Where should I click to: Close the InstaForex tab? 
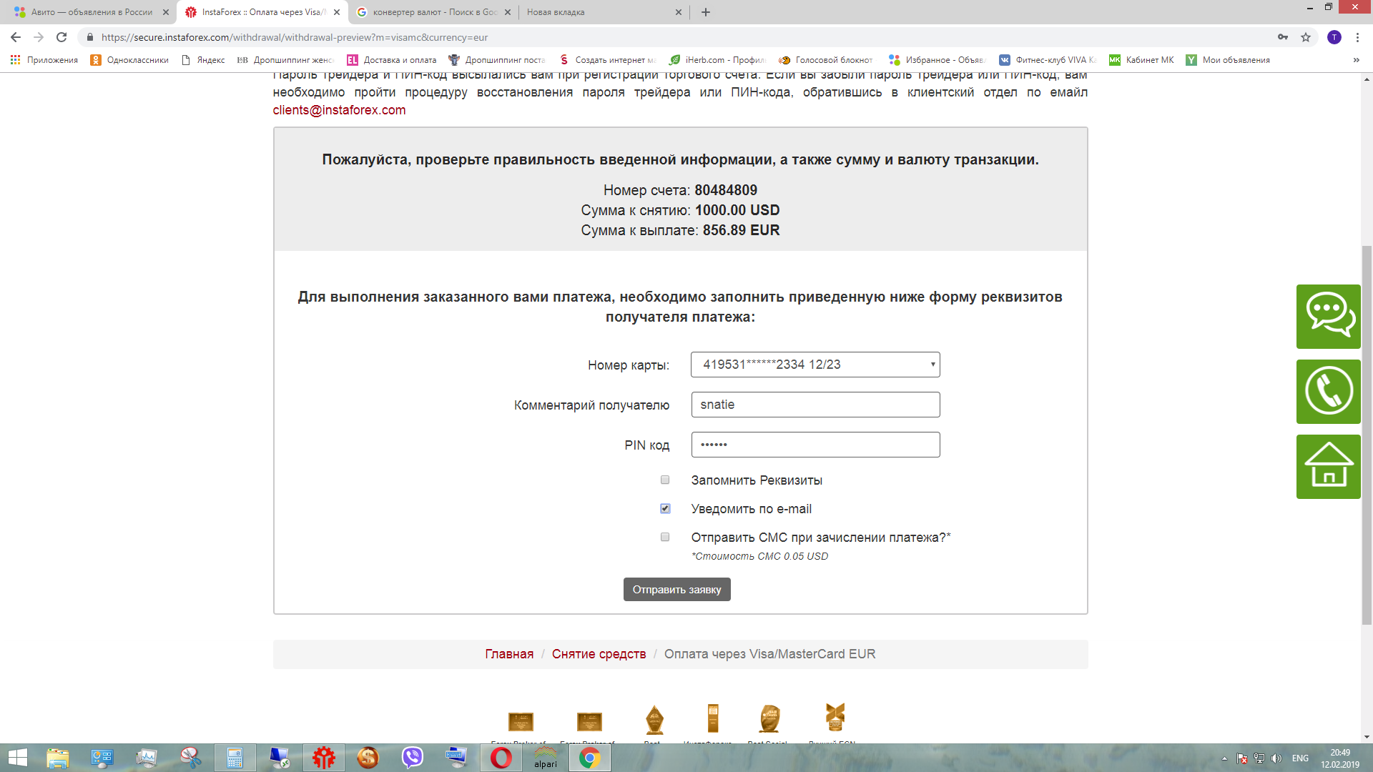coord(337,12)
